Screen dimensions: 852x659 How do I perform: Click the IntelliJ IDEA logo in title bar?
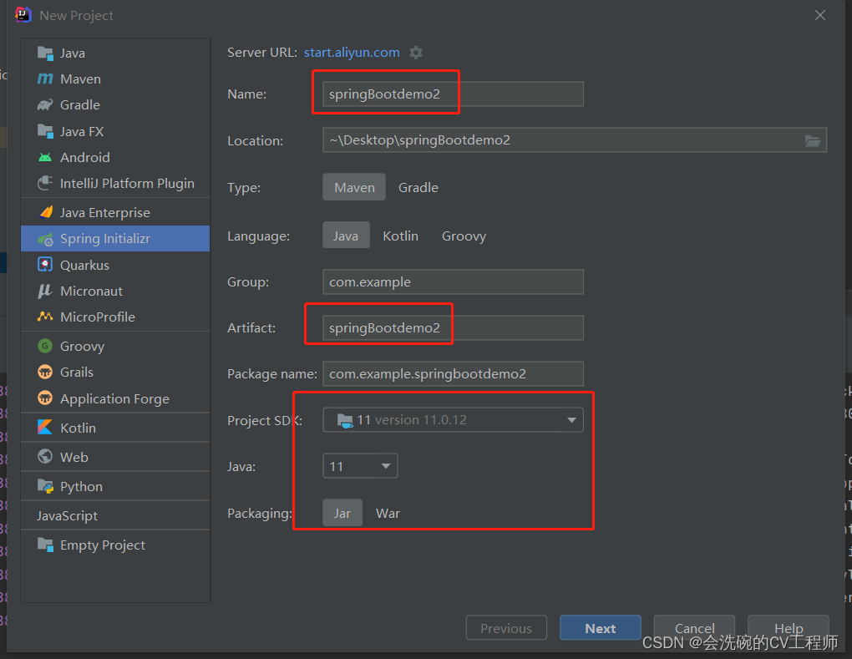23,15
